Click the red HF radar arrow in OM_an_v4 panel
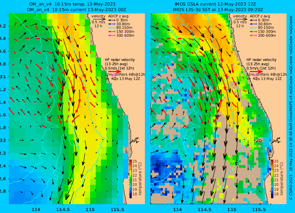The width and height of the screenshot is (295, 213). click(x=115, y=71)
